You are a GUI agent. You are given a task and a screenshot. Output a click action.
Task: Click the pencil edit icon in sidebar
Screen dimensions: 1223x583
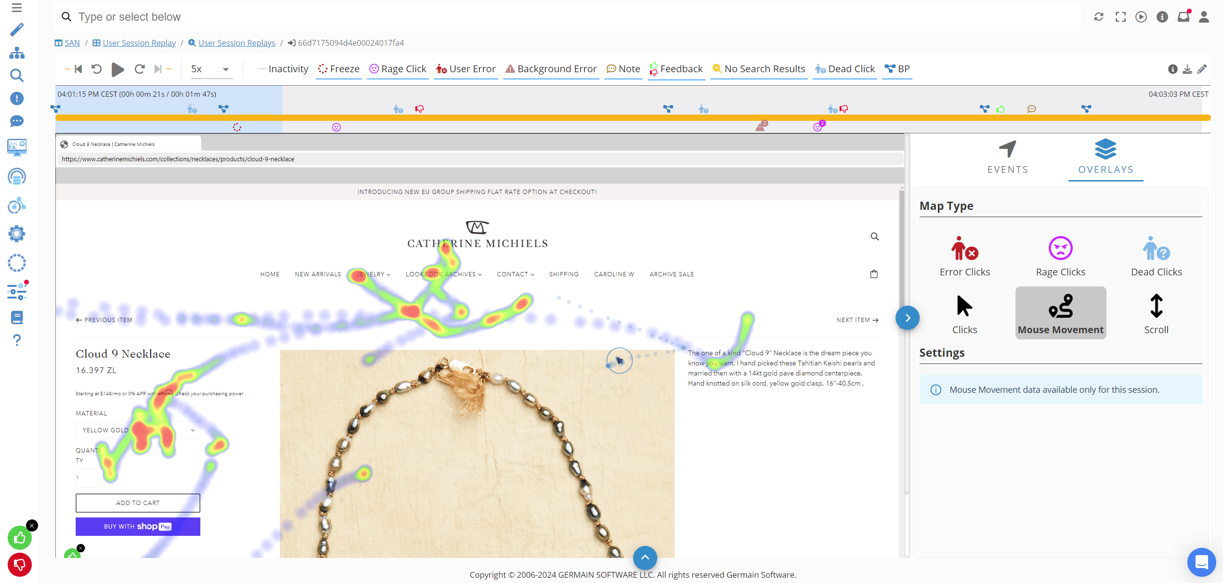click(17, 30)
